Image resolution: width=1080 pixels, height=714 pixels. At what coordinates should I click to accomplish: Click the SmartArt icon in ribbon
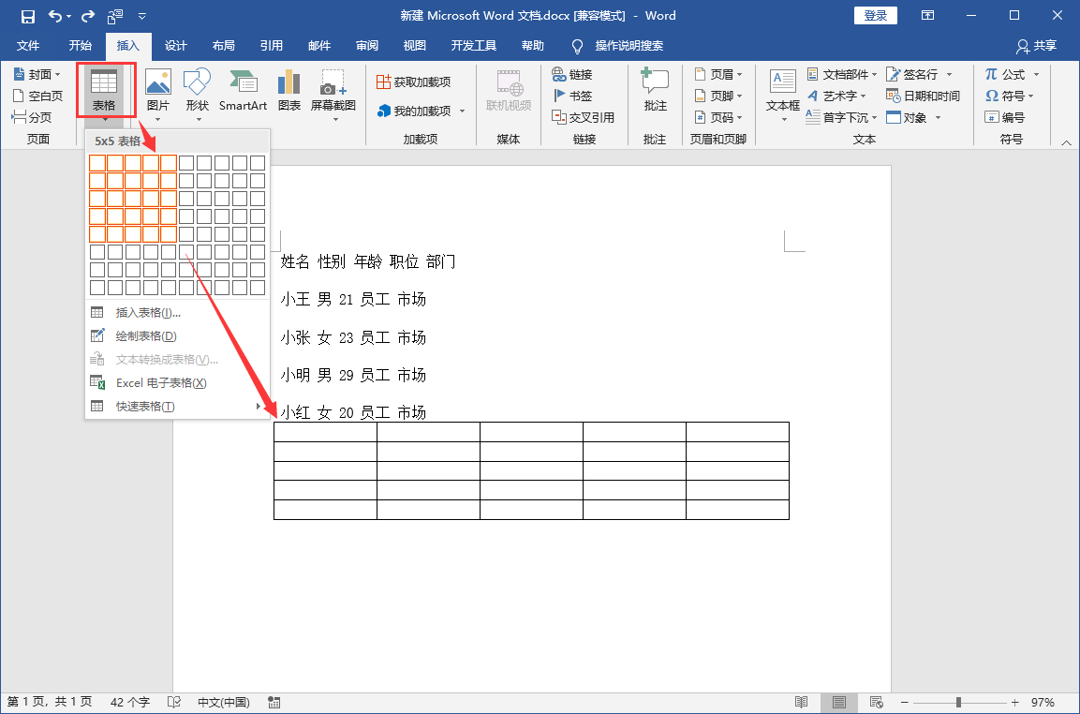(243, 84)
